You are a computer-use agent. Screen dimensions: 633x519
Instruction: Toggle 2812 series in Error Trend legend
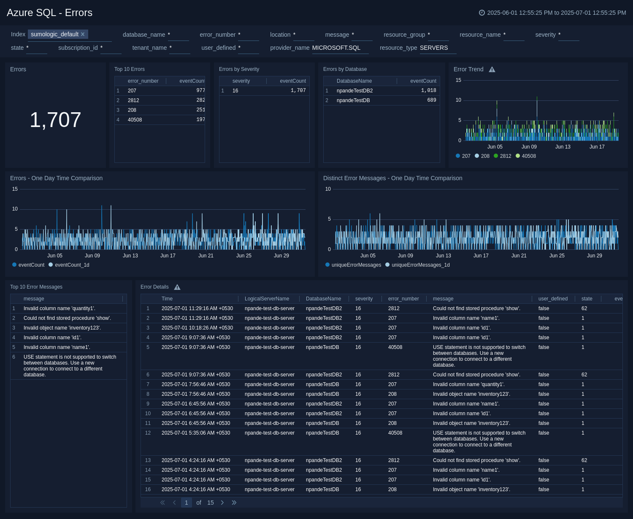pyautogui.click(x=503, y=156)
